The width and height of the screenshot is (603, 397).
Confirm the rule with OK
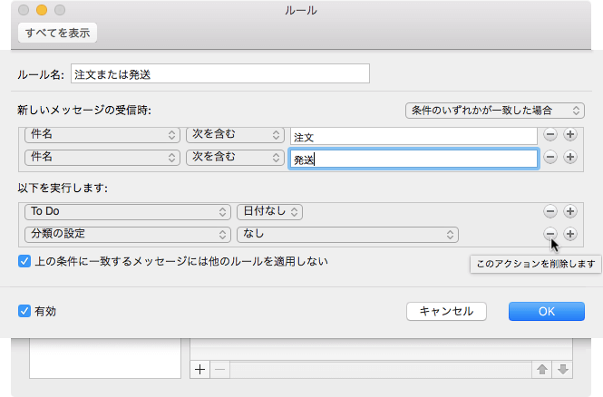pyautogui.click(x=546, y=311)
